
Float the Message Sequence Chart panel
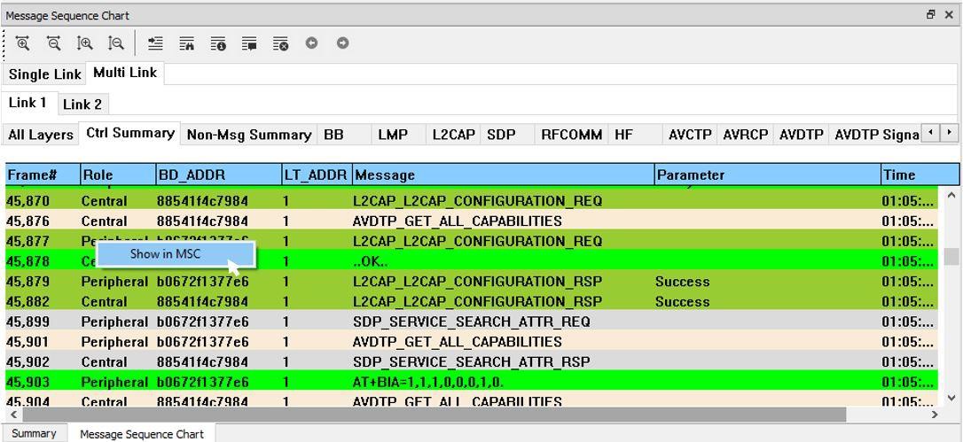click(931, 15)
